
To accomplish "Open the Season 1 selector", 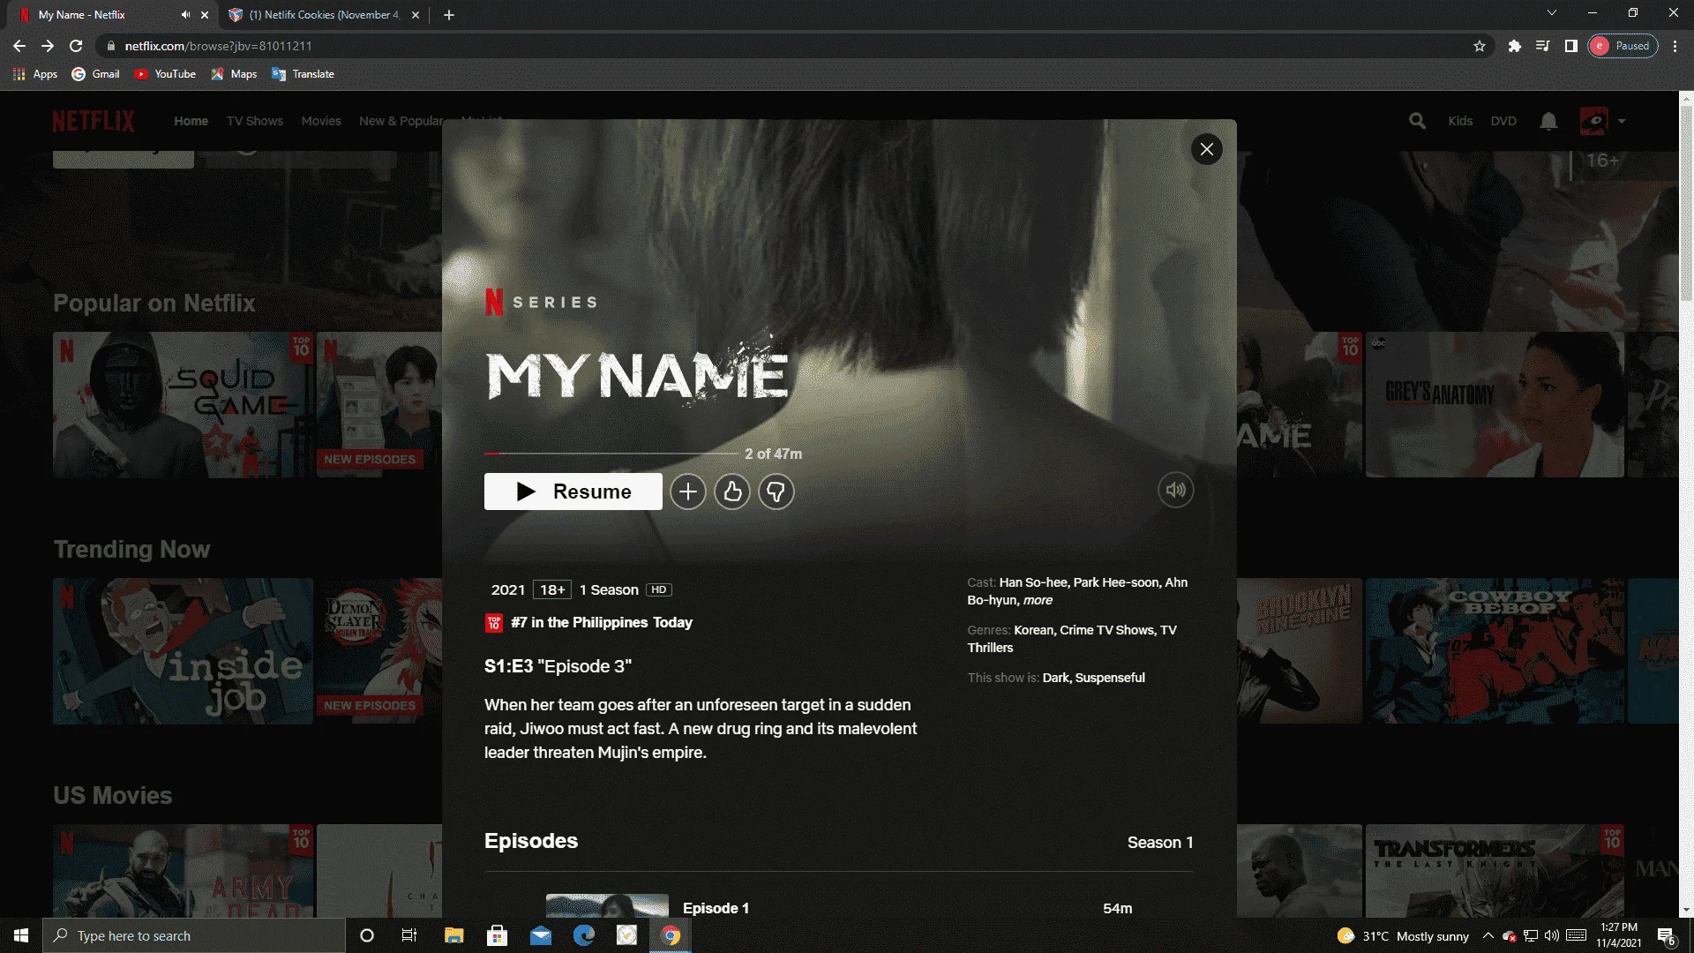I will (x=1160, y=842).
